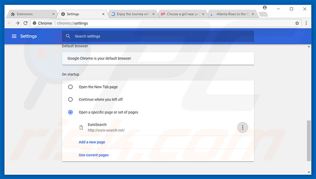
Task: Open the Settings hamburger menu
Action: coord(14,36)
